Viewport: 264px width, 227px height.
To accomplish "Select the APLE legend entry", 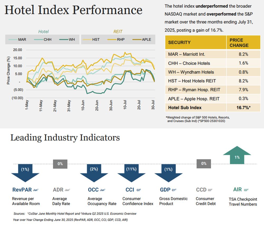I will click(142, 40).
